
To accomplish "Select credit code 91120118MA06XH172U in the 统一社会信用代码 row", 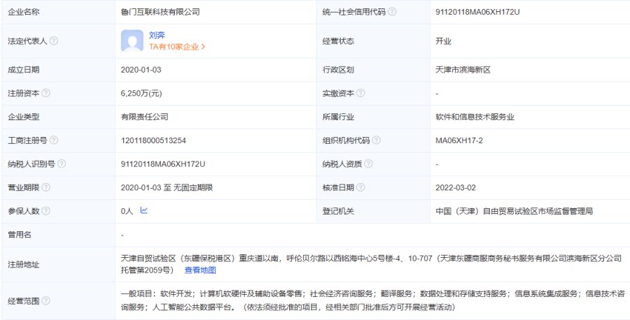I will (x=477, y=12).
